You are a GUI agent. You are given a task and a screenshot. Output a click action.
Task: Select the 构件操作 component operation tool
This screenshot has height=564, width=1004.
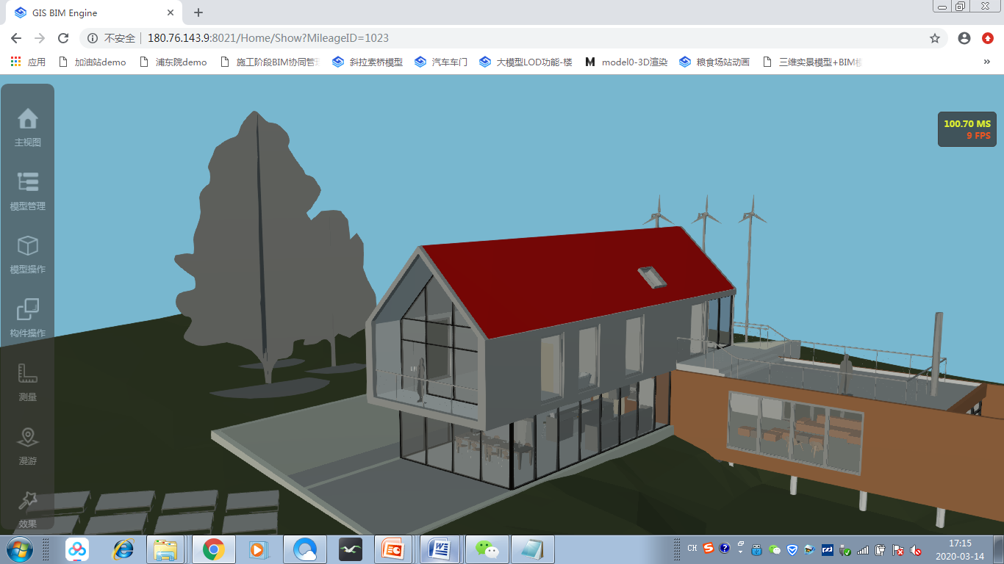coord(27,316)
